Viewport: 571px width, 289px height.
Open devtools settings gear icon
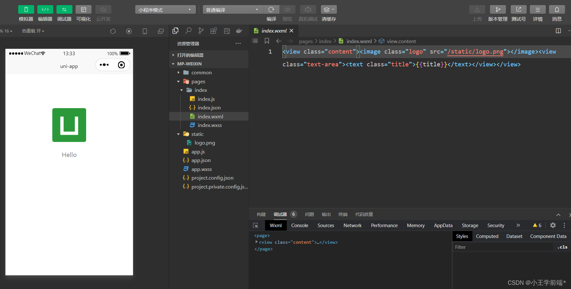[553, 225]
